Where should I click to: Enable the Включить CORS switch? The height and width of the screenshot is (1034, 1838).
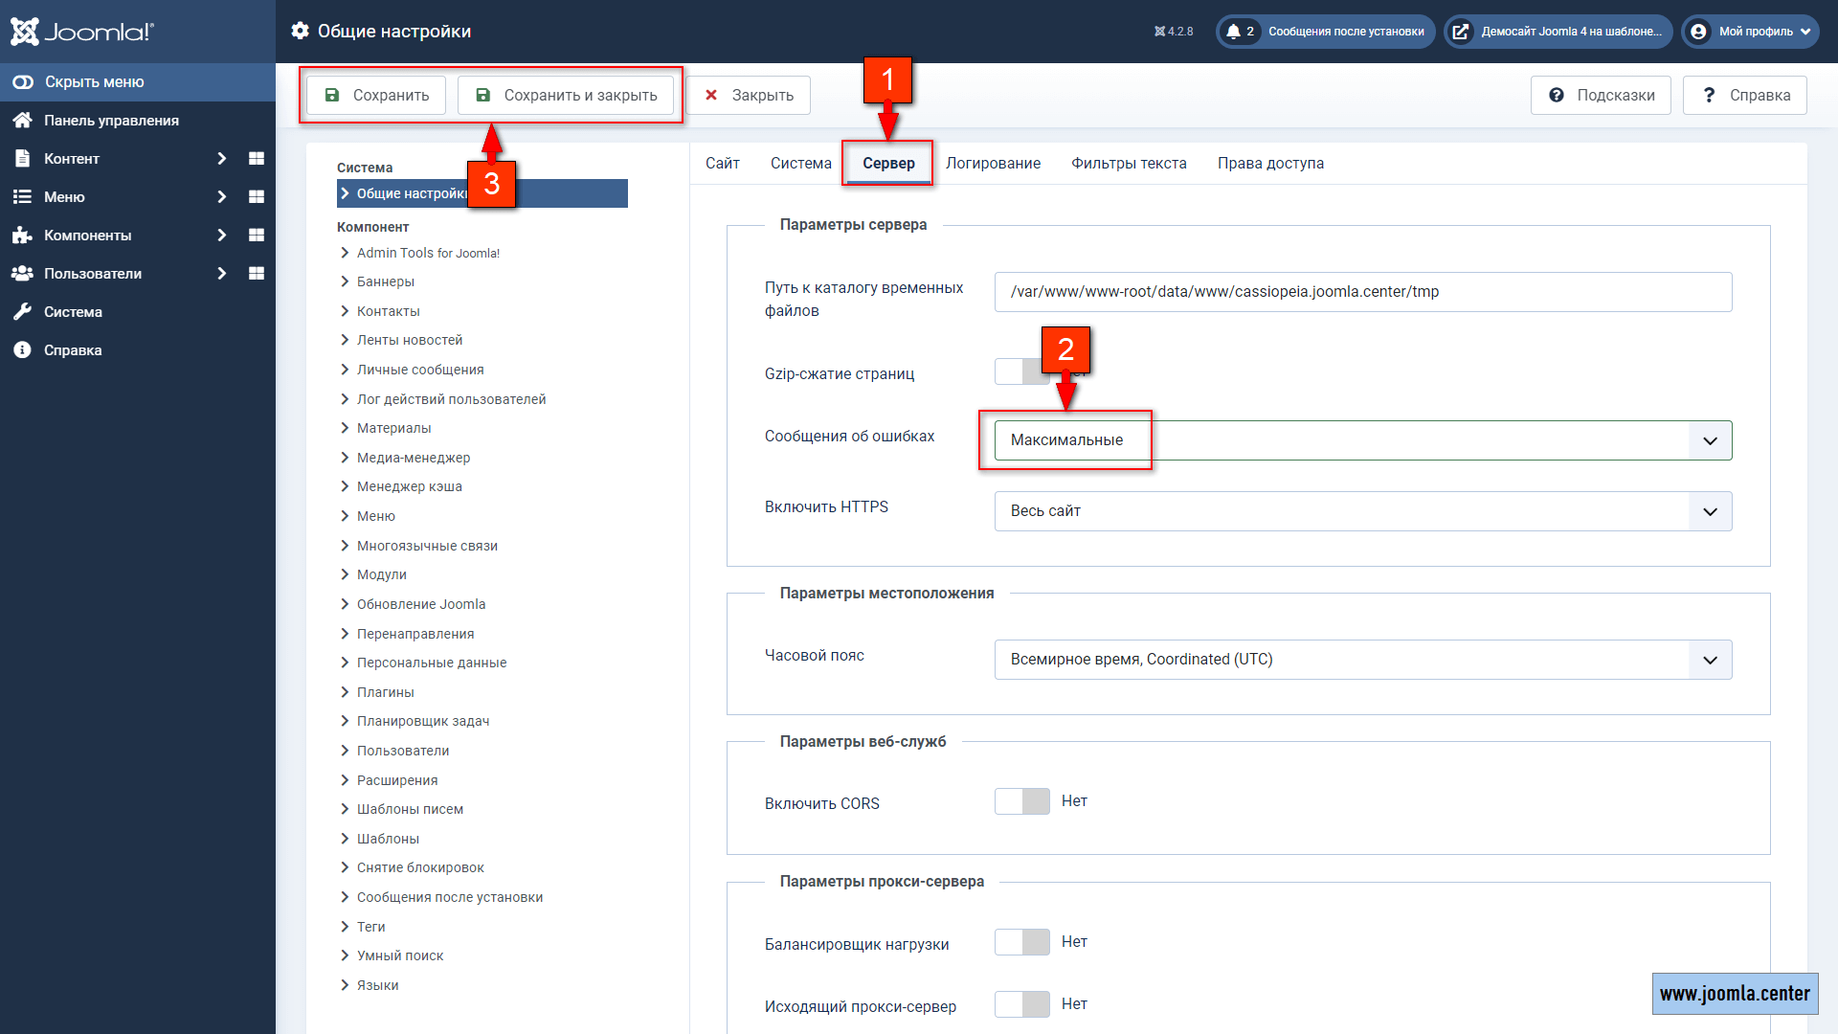point(1022,801)
